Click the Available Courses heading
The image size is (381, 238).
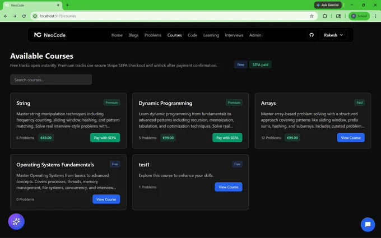coord(42,56)
